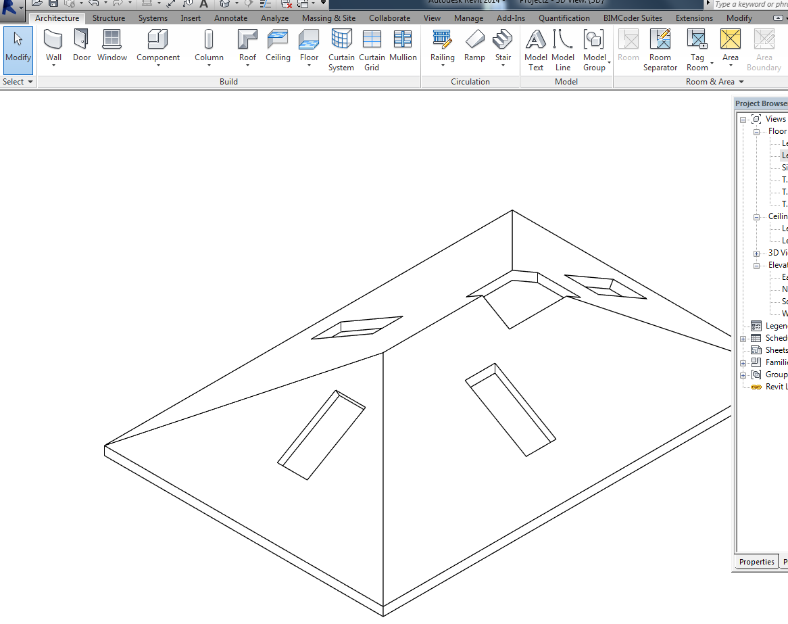Image resolution: width=788 pixels, height=624 pixels.
Task: Click the Open folder icon in quick access toolbar
Action: [36, 4]
